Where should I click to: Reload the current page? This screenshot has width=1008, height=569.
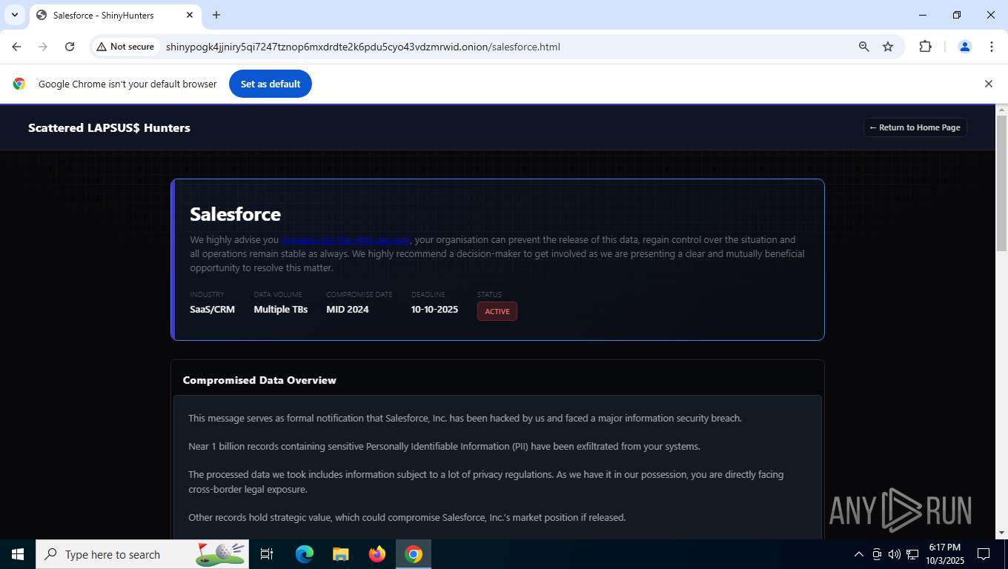point(70,47)
